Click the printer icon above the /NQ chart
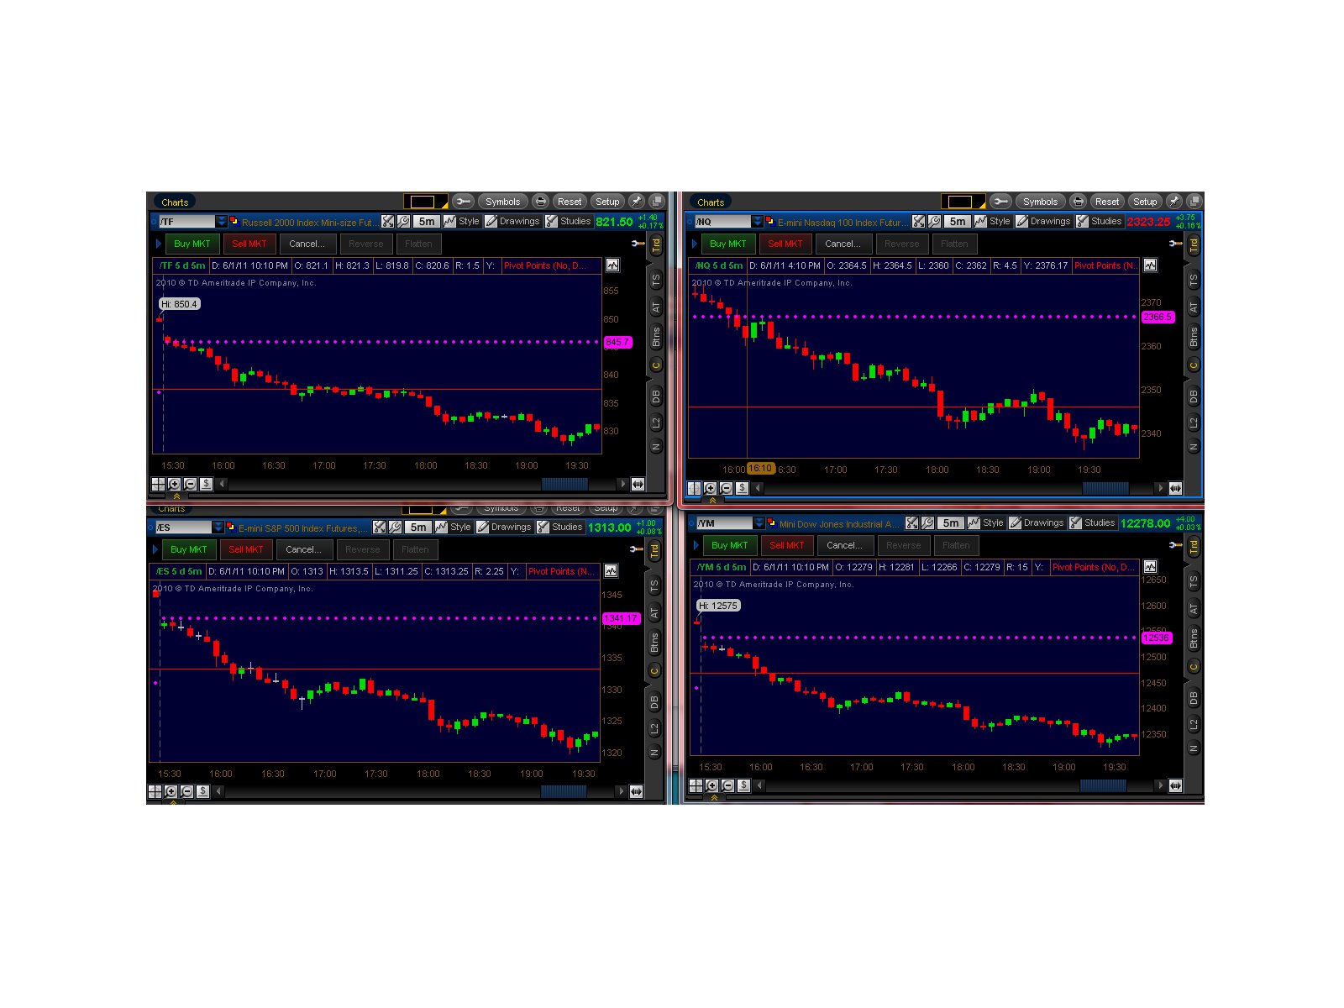The width and height of the screenshot is (1344, 1008). click(x=1079, y=202)
